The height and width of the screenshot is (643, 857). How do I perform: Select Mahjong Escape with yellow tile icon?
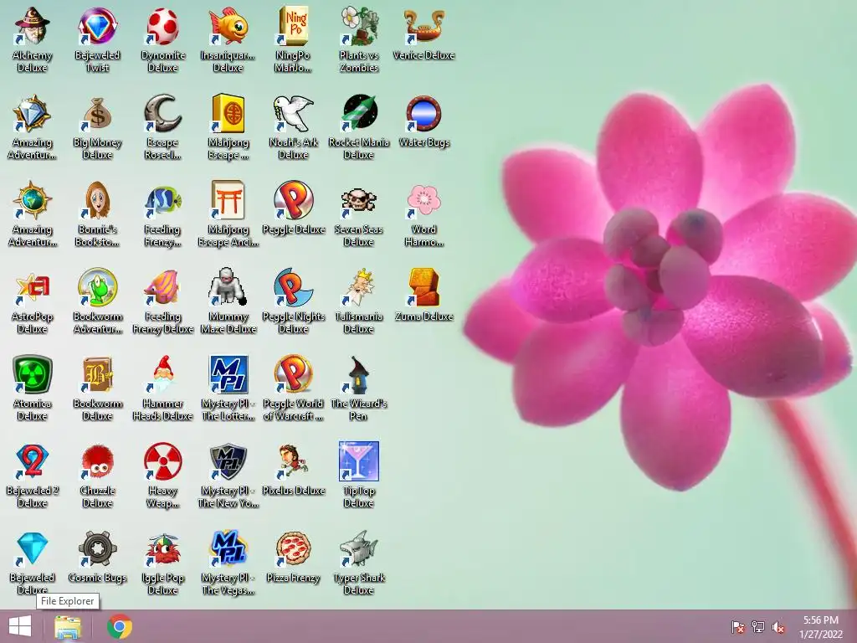[228, 114]
